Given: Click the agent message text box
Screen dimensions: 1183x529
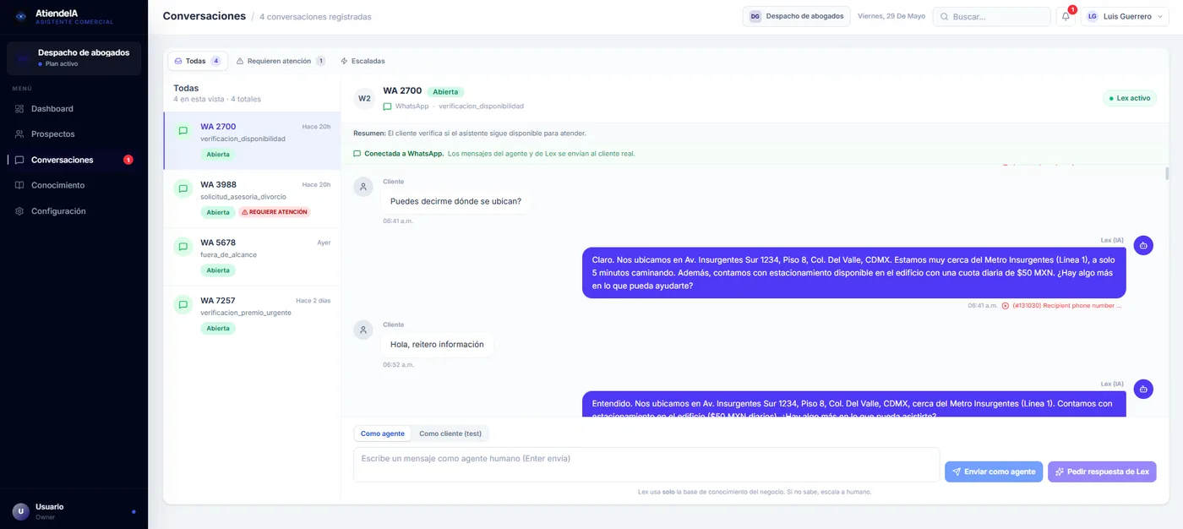Looking at the screenshot, I should [646, 465].
